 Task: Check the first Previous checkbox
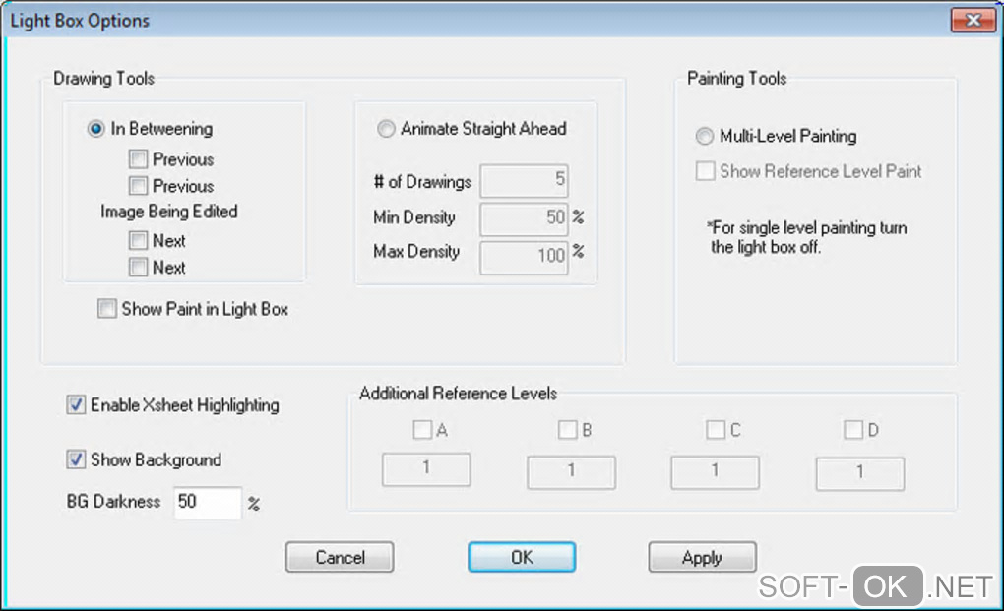coord(138,159)
